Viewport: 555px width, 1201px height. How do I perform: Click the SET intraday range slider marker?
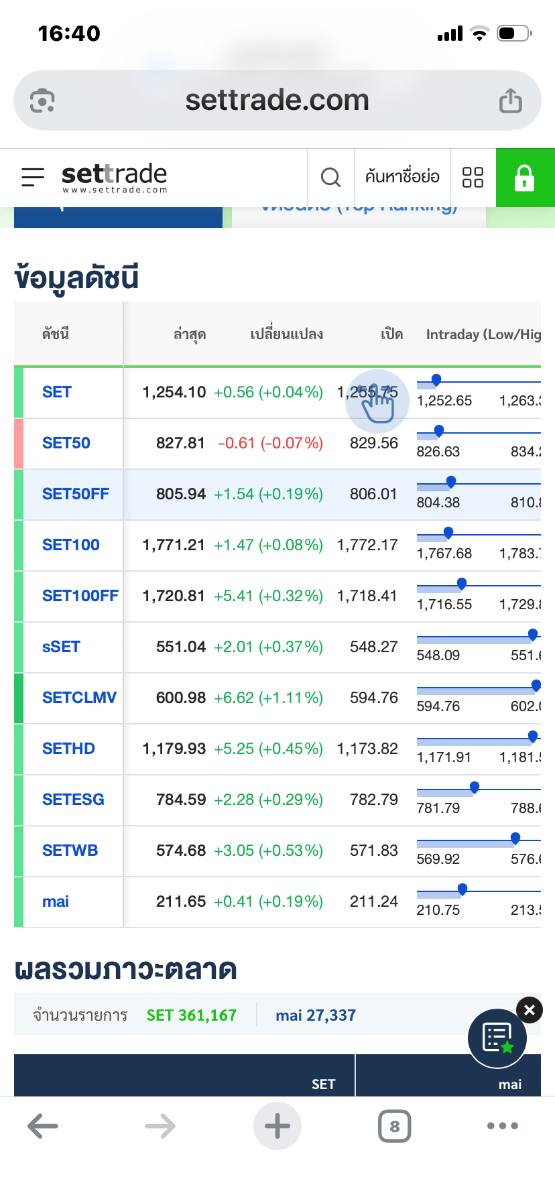[x=436, y=380]
